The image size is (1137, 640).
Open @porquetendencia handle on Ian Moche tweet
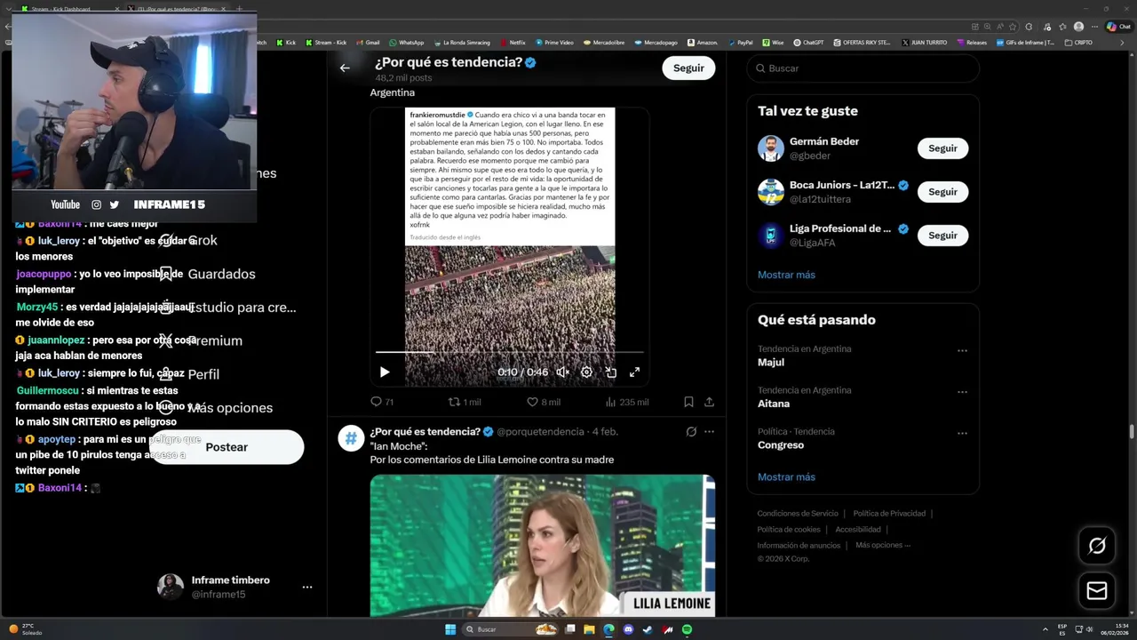[x=542, y=432]
